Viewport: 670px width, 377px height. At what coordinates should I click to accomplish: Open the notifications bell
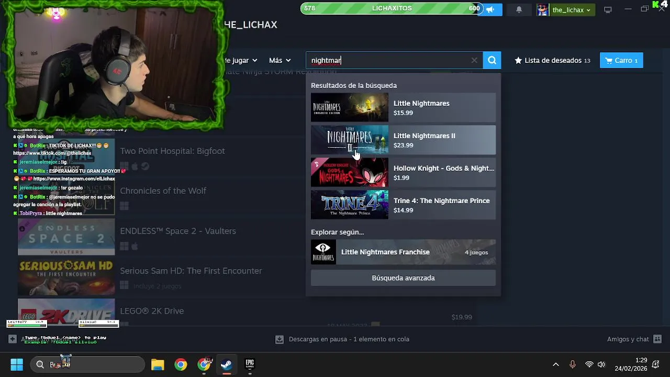519,9
